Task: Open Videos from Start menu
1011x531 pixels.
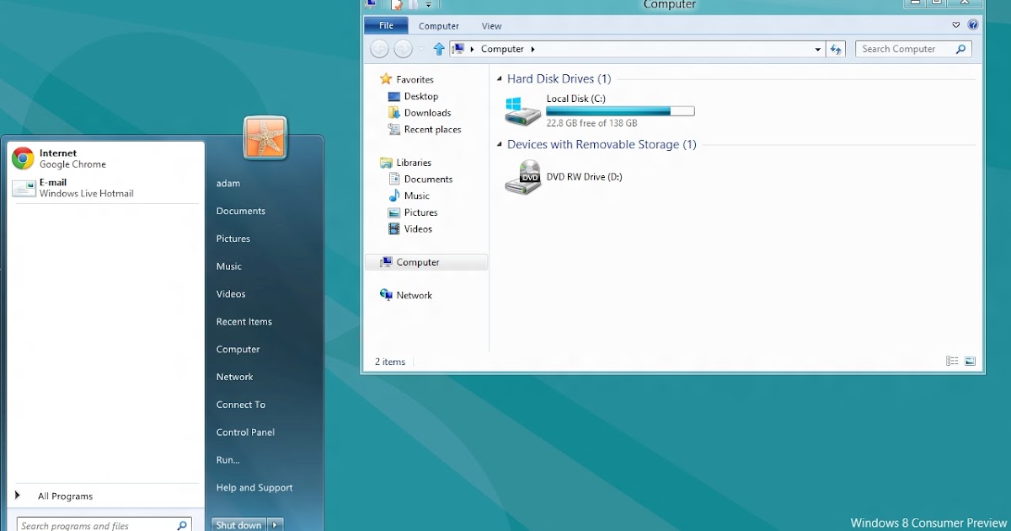Action: 231,294
